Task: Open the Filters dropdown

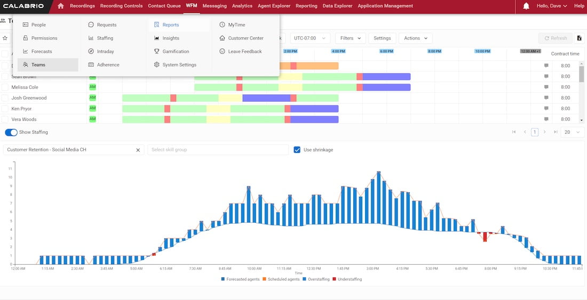Action: (350, 38)
